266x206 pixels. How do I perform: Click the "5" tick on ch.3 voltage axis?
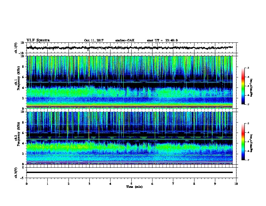[x=23, y=168]
